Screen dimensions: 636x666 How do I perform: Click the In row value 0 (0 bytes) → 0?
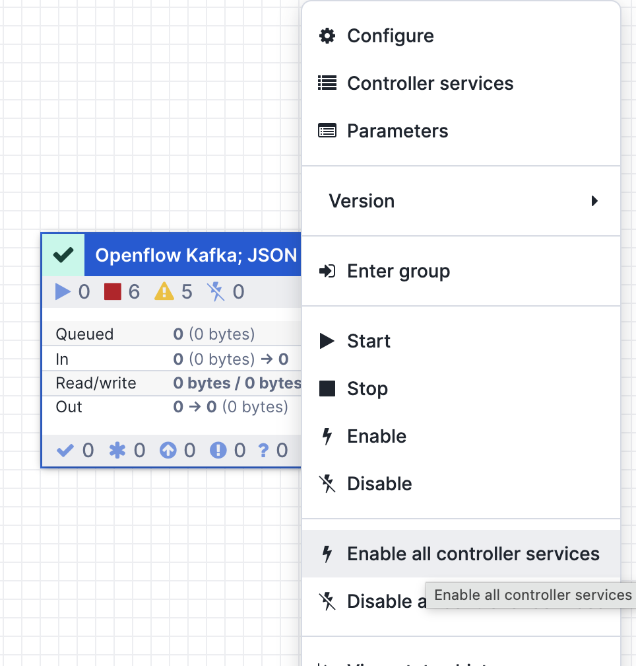coord(231,359)
